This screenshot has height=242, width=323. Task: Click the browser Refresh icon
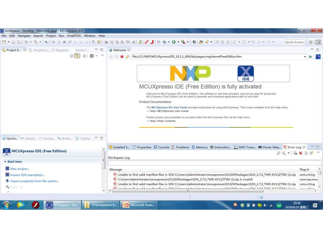pos(128,56)
